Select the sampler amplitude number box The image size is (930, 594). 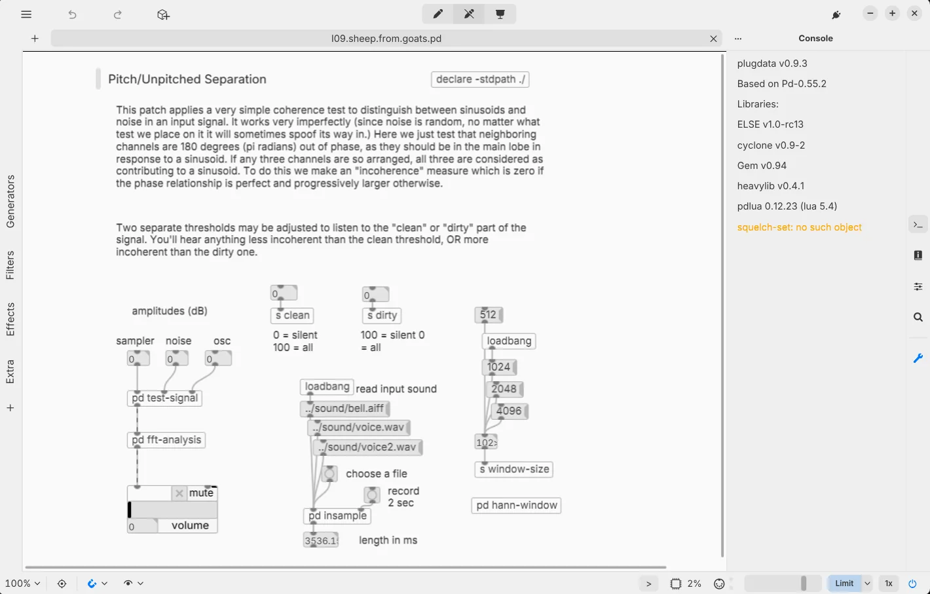click(138, 359)
